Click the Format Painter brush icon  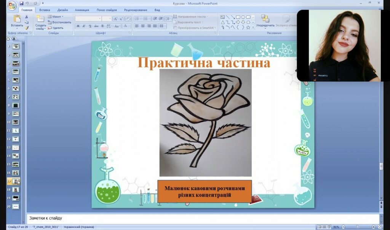click(27, 28)
